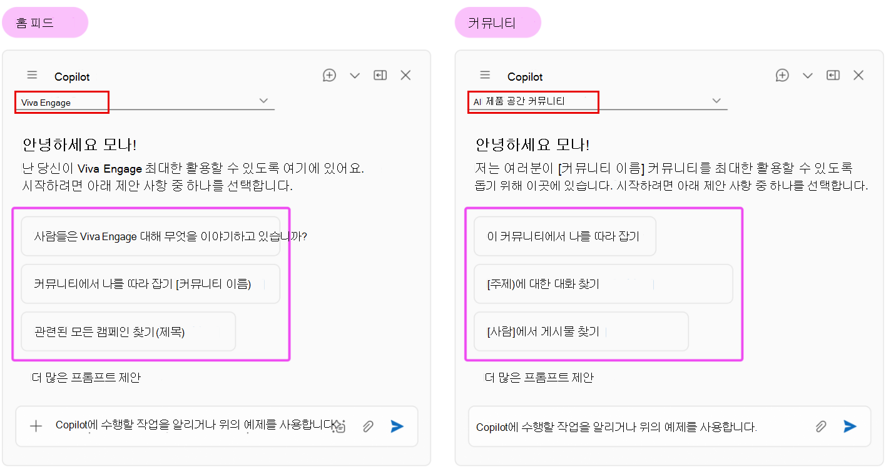The width and height of the screenshot is (886, 469).
Task: Expand chevron beside new chat in AI 제품 공간 panel
Action: (808, 76)
